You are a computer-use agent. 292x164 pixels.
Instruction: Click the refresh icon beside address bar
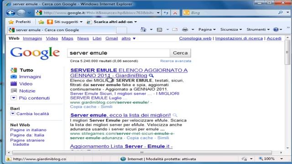tap(166, 13)
